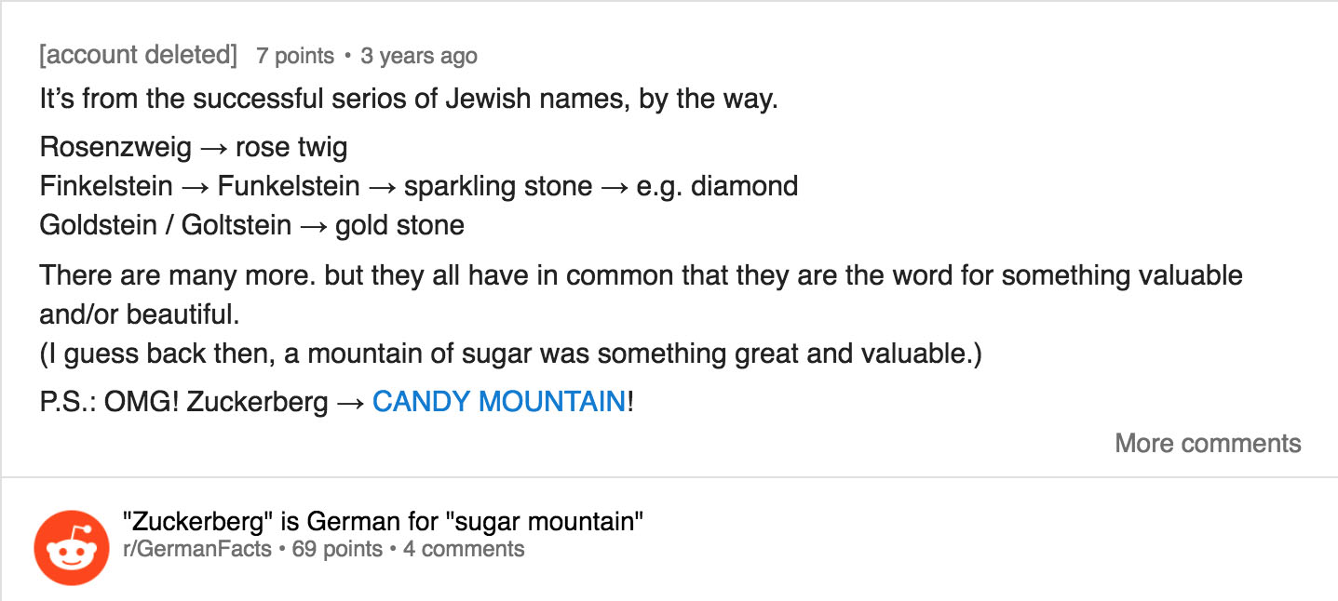Open the CANDY MOUNTAIN hyperlink
Viewport: 1338px width, 601px height.
(x=498, y=402)
